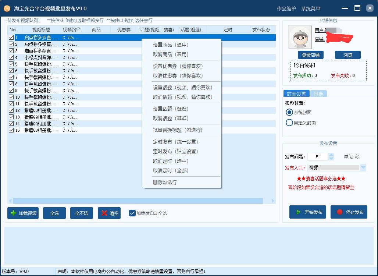Screen dimensions: 378x276
Task: Increase 发布间隔 with the up arrow
Action: (x=331, y=155)
